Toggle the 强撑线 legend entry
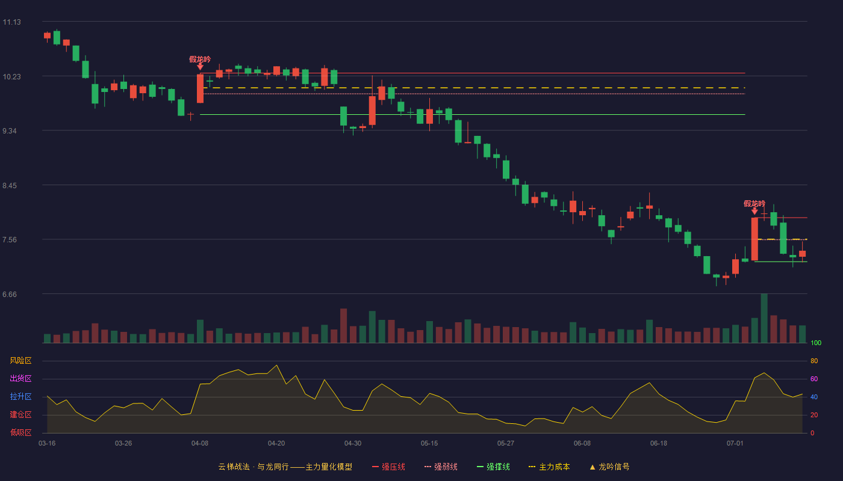The width and height of the screenshot is (843, 481). click(x=493, y=467)
